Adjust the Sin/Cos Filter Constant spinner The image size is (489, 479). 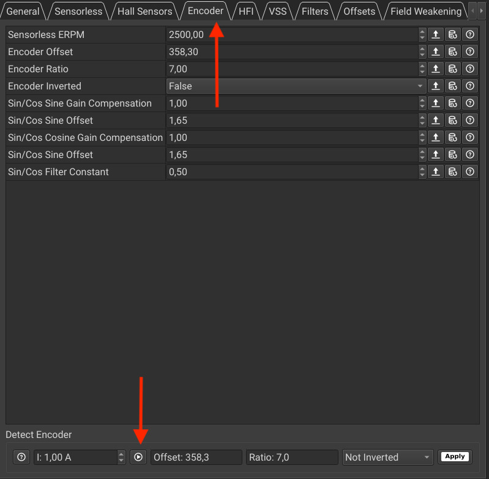coord(422,172)
